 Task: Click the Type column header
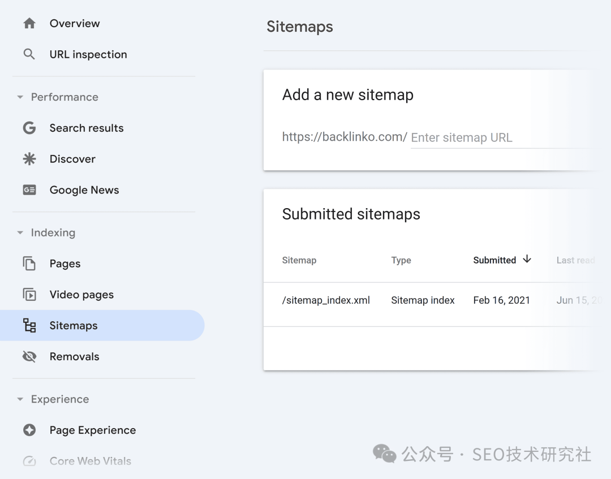401,260
